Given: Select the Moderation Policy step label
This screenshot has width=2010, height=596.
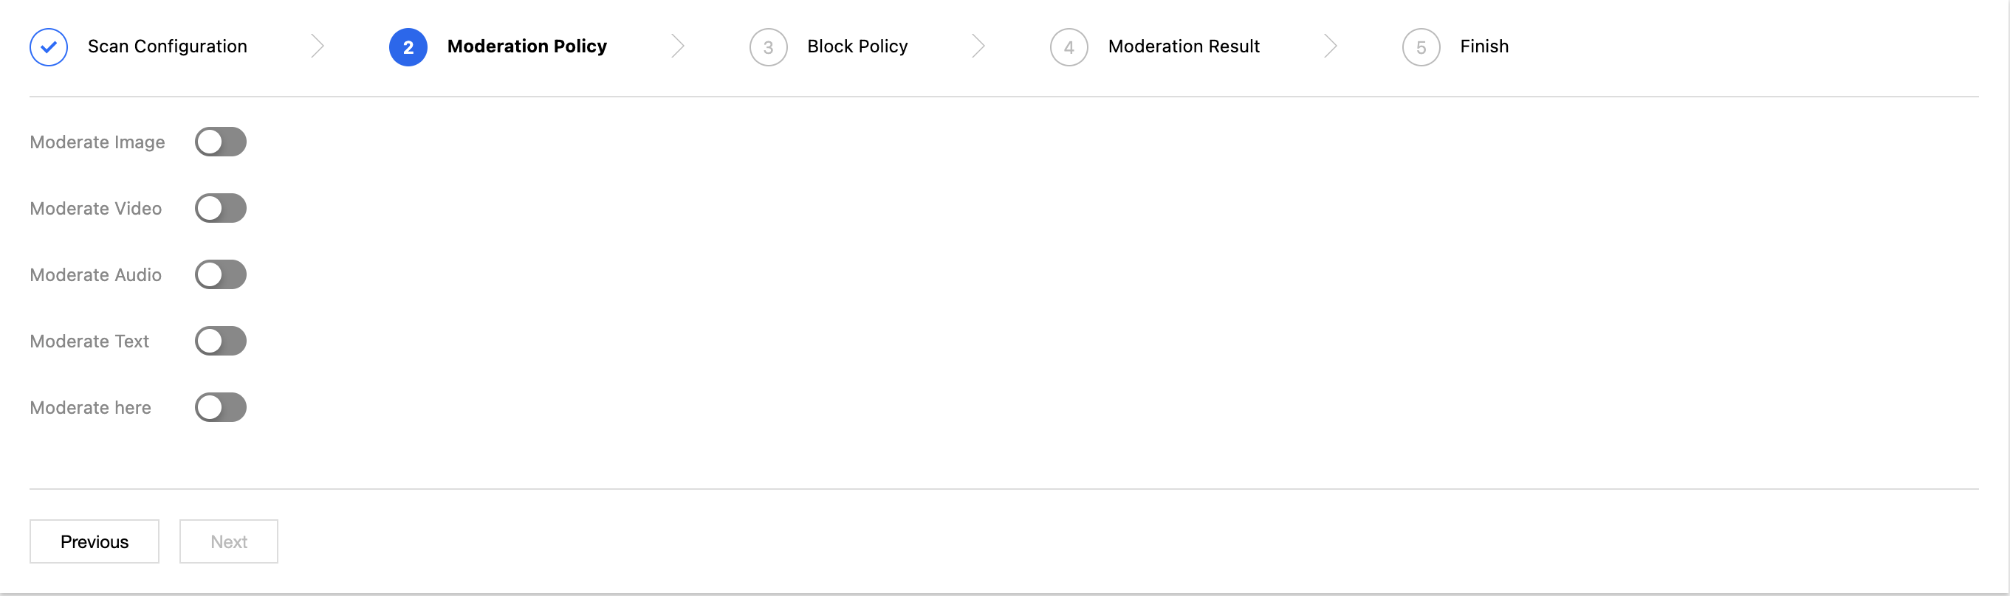Looking at the screenshot, I should (526, 46).
